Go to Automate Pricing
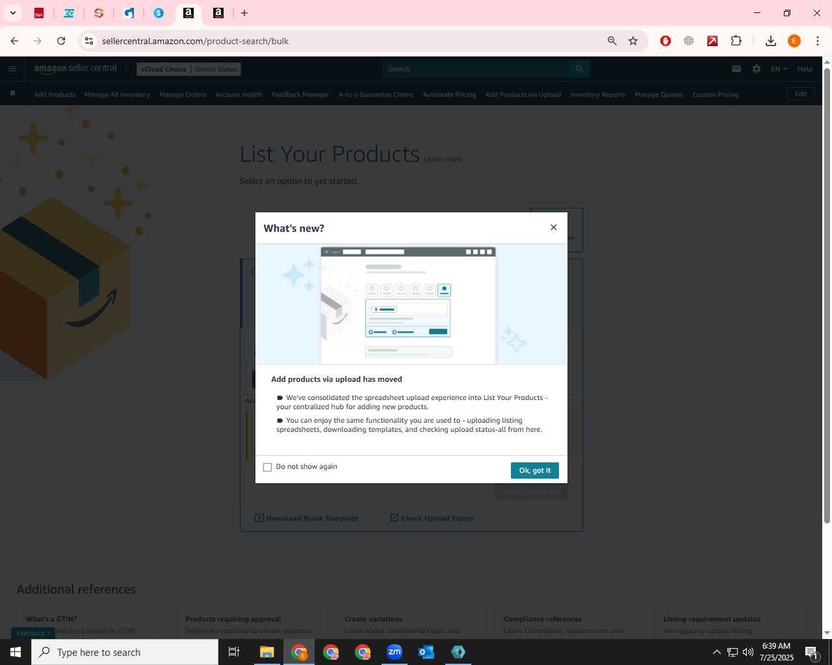832x665 pixels. click(449, 95)
